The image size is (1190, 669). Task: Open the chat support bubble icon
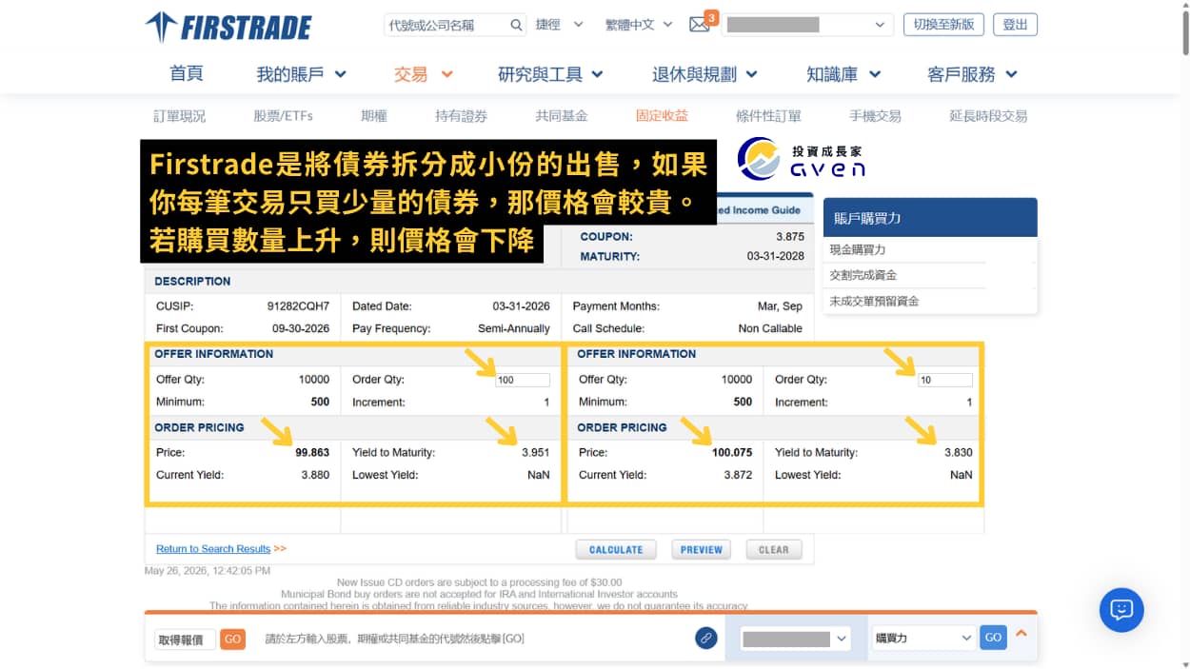[1121, 610]
